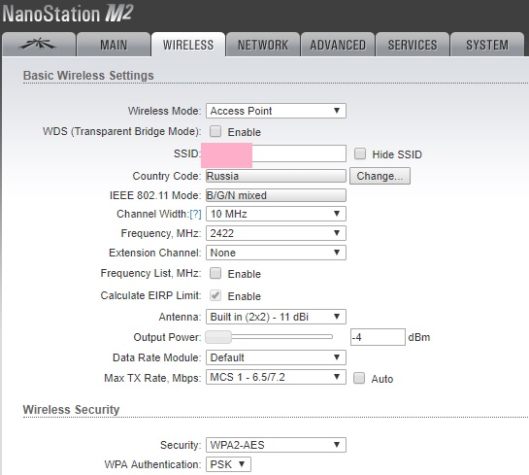Enable the Frequency List checkbox
This screenshot has height=475, width=529.
pyautogui.click(x=215, y=273)
